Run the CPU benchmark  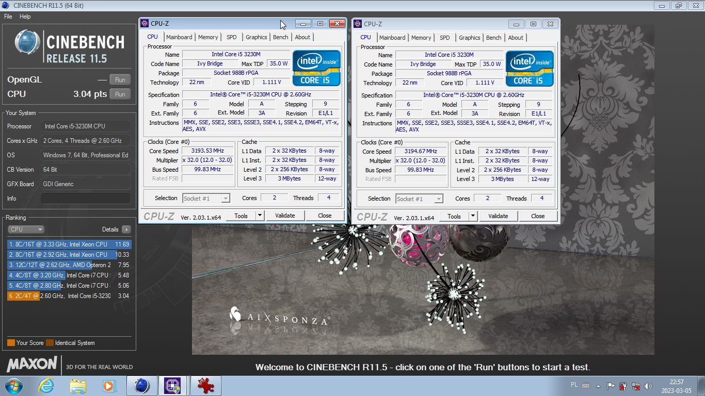coord(120,94)
